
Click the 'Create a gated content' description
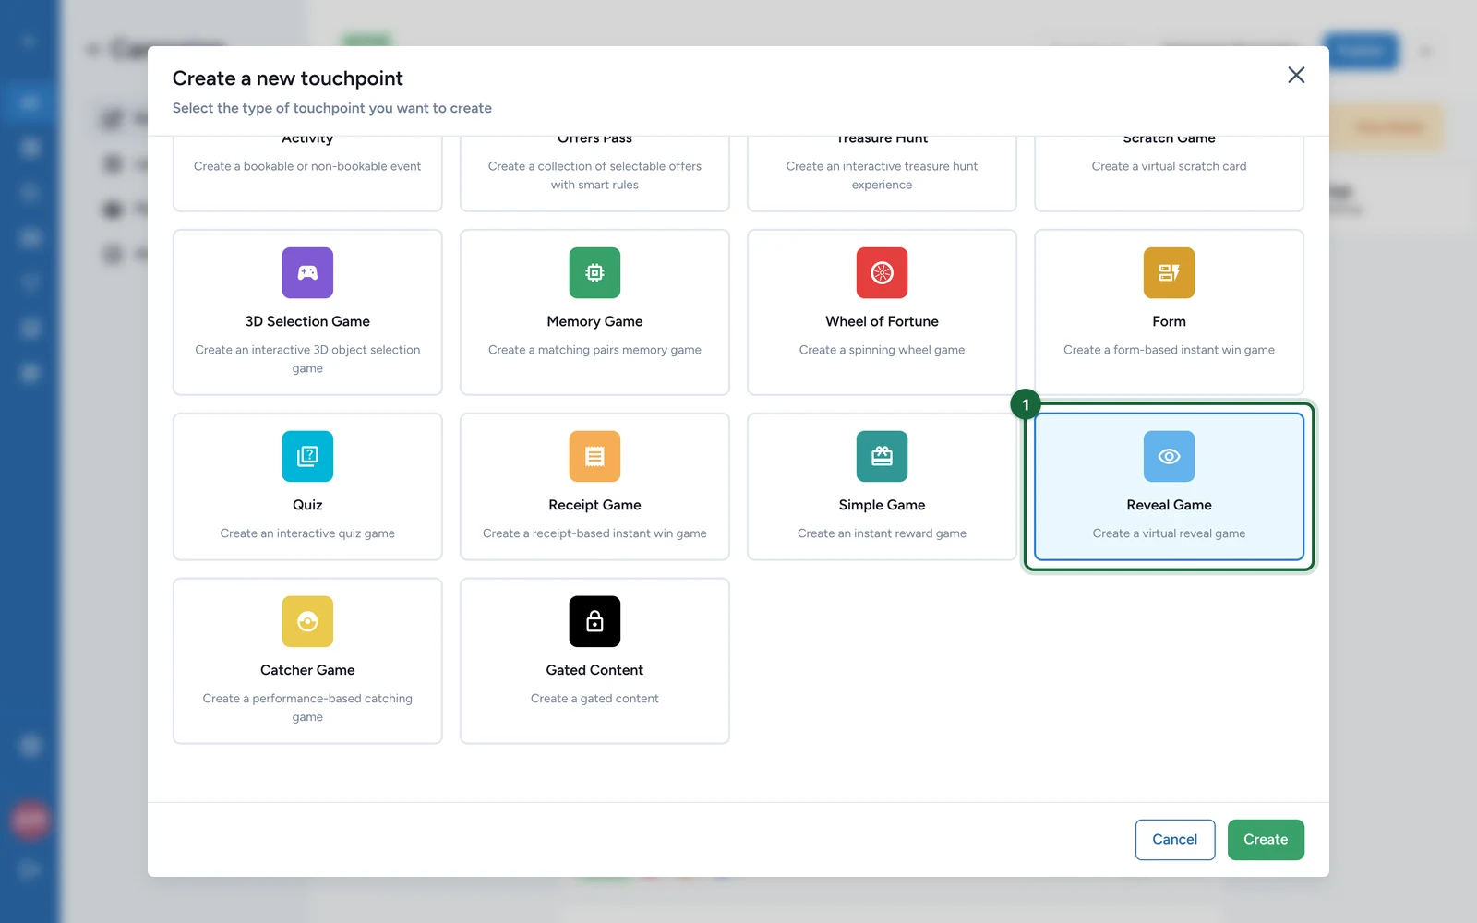(x=594, y=699)
